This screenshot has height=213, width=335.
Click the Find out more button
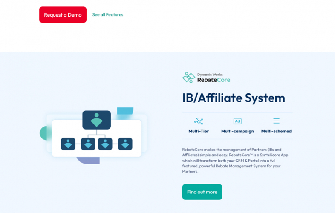[202, 192]
